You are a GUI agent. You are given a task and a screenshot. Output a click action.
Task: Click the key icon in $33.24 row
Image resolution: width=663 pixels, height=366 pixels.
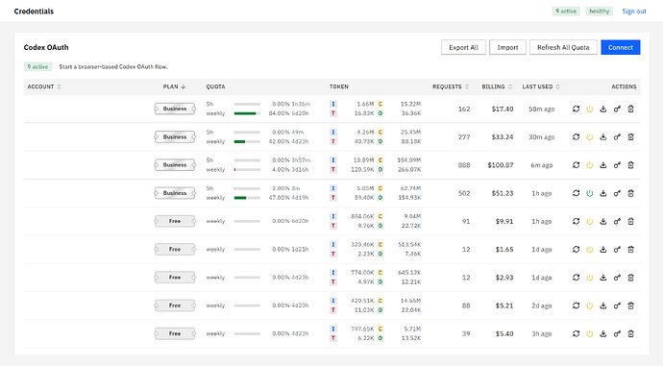click(617, 137)
